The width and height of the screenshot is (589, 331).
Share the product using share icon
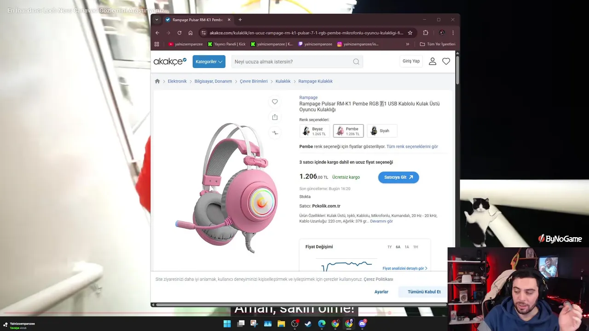point(275,117)
